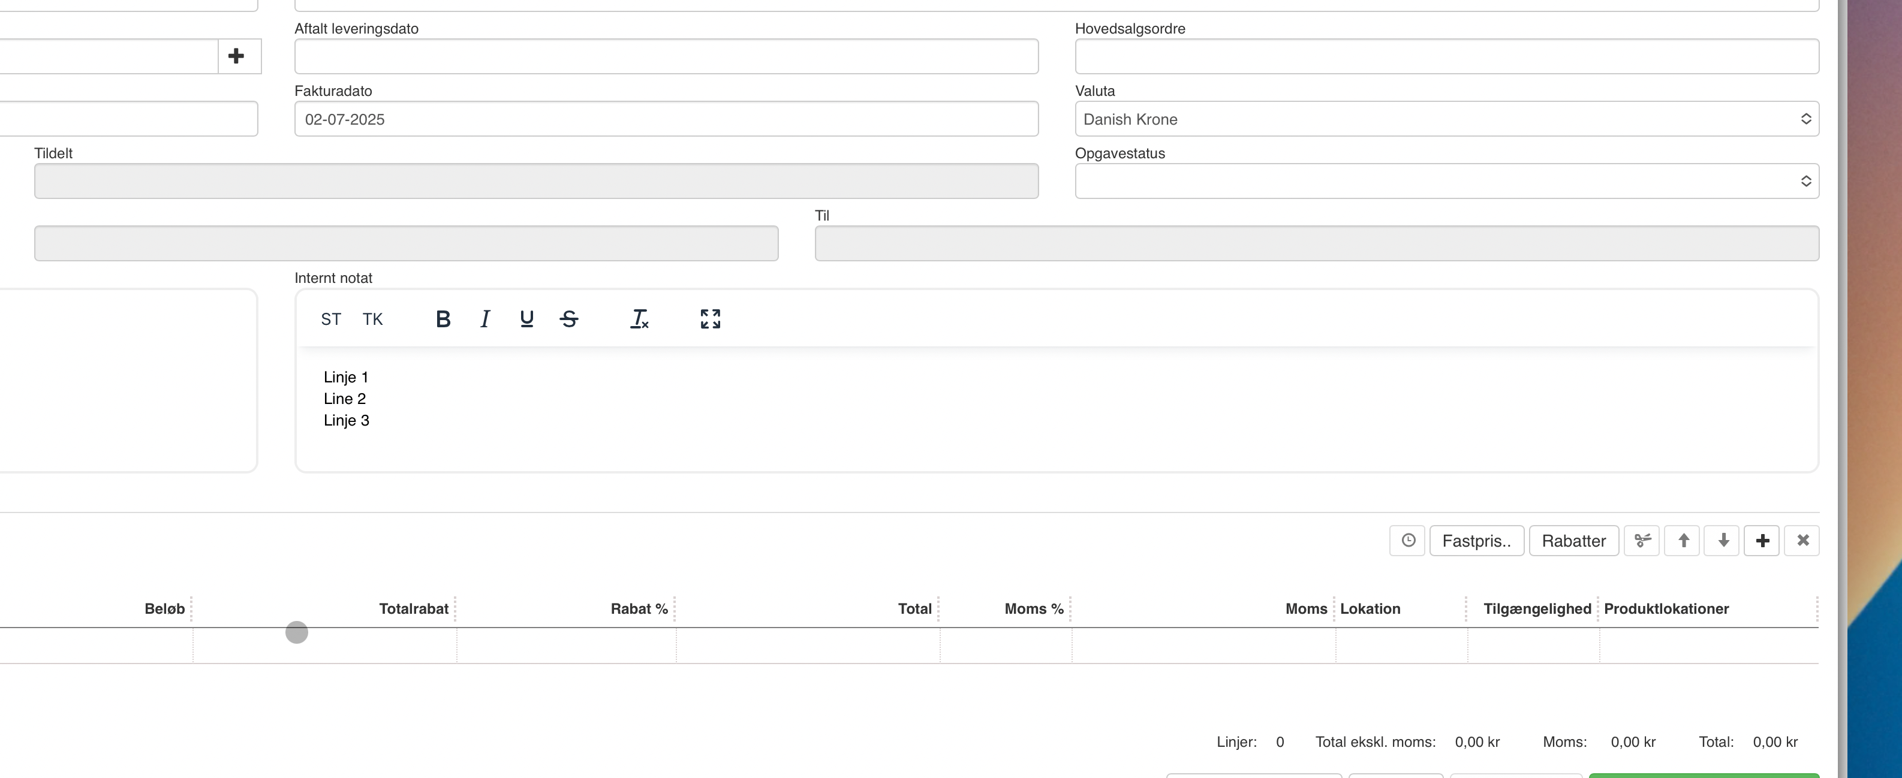The width and height of the screenshot is (1902, 778).
Task: Open the Valuta currency dropdown
Action: tap(1446, 119)
